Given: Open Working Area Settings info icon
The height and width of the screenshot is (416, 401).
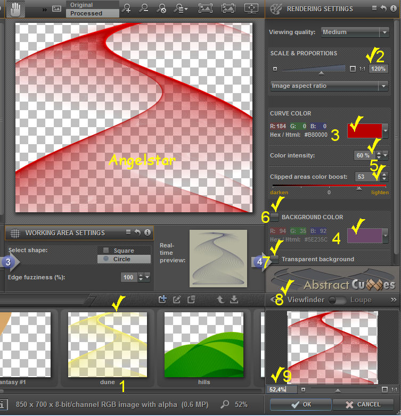Looking at the screenshot, I should coord(148,232).
